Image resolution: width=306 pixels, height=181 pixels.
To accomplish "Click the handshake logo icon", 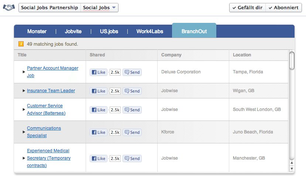I will [x=9, y=7].
